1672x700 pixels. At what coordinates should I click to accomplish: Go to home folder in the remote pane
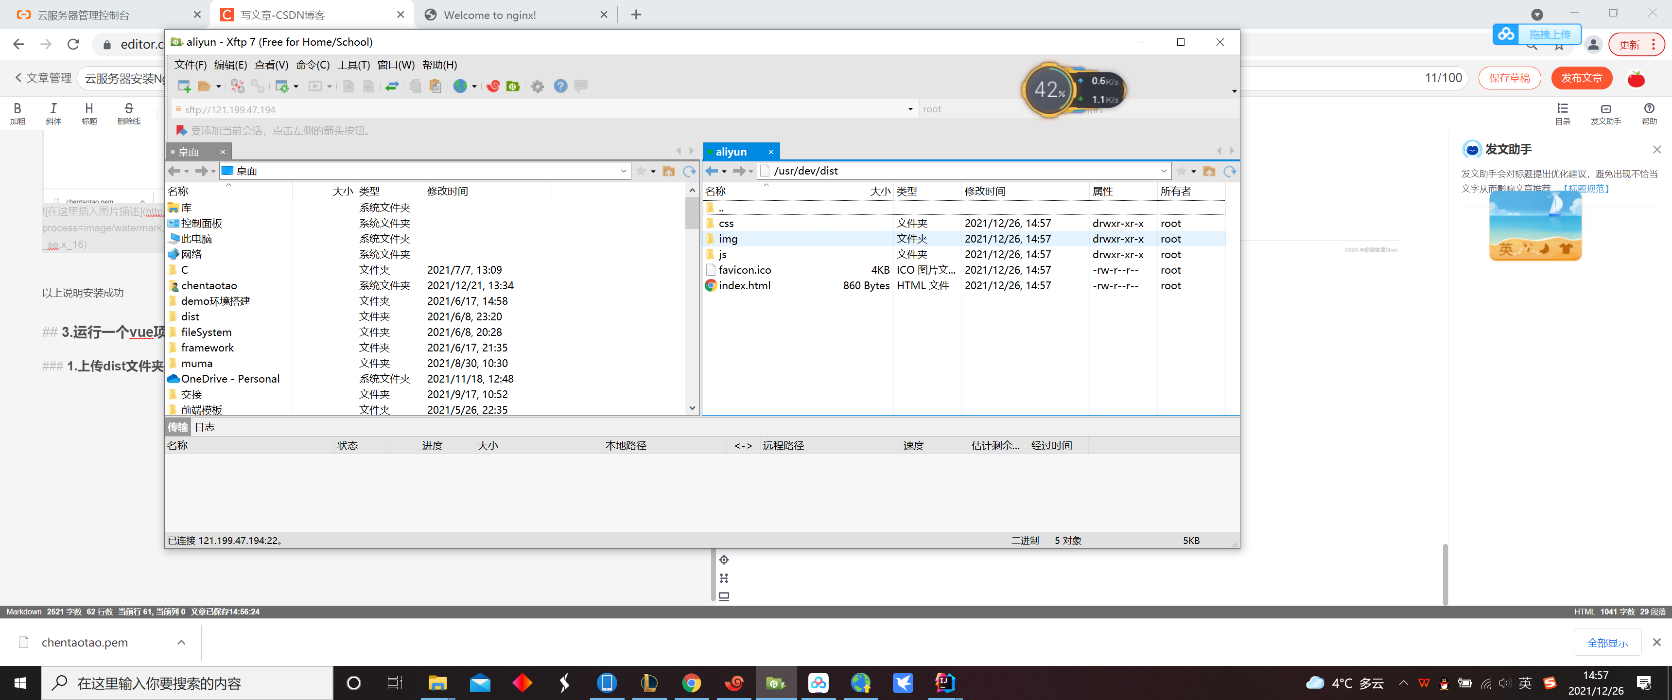1209,171
